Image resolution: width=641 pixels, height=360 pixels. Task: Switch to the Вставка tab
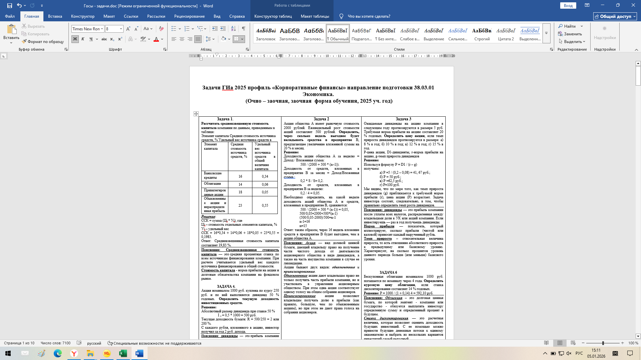click(55, 16)
